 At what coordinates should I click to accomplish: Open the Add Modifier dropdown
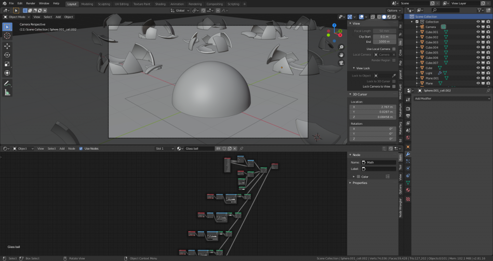(452, 99)
